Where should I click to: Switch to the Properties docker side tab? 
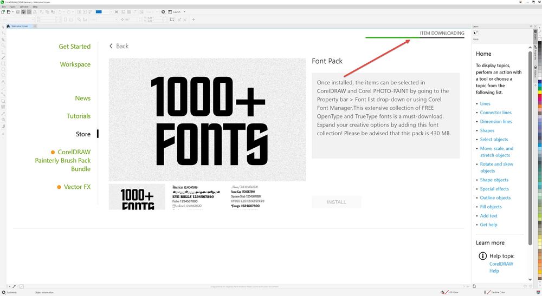click(535, 52)
